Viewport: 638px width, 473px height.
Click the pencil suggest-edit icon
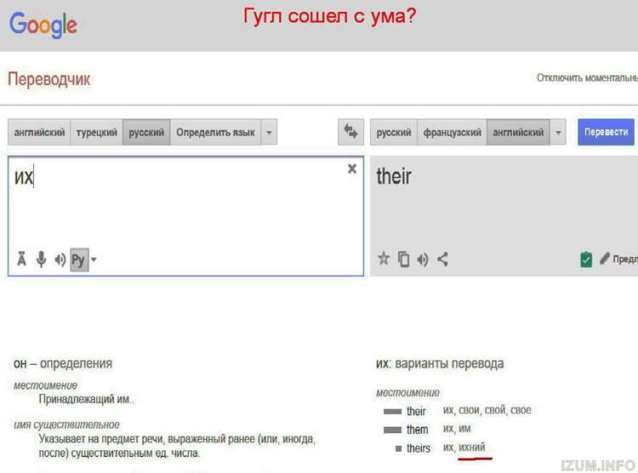tap(605, 258)
